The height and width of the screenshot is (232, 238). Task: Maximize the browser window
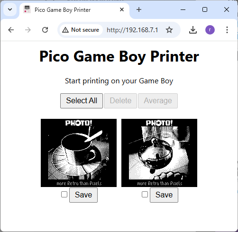click(x=205, y=9)
